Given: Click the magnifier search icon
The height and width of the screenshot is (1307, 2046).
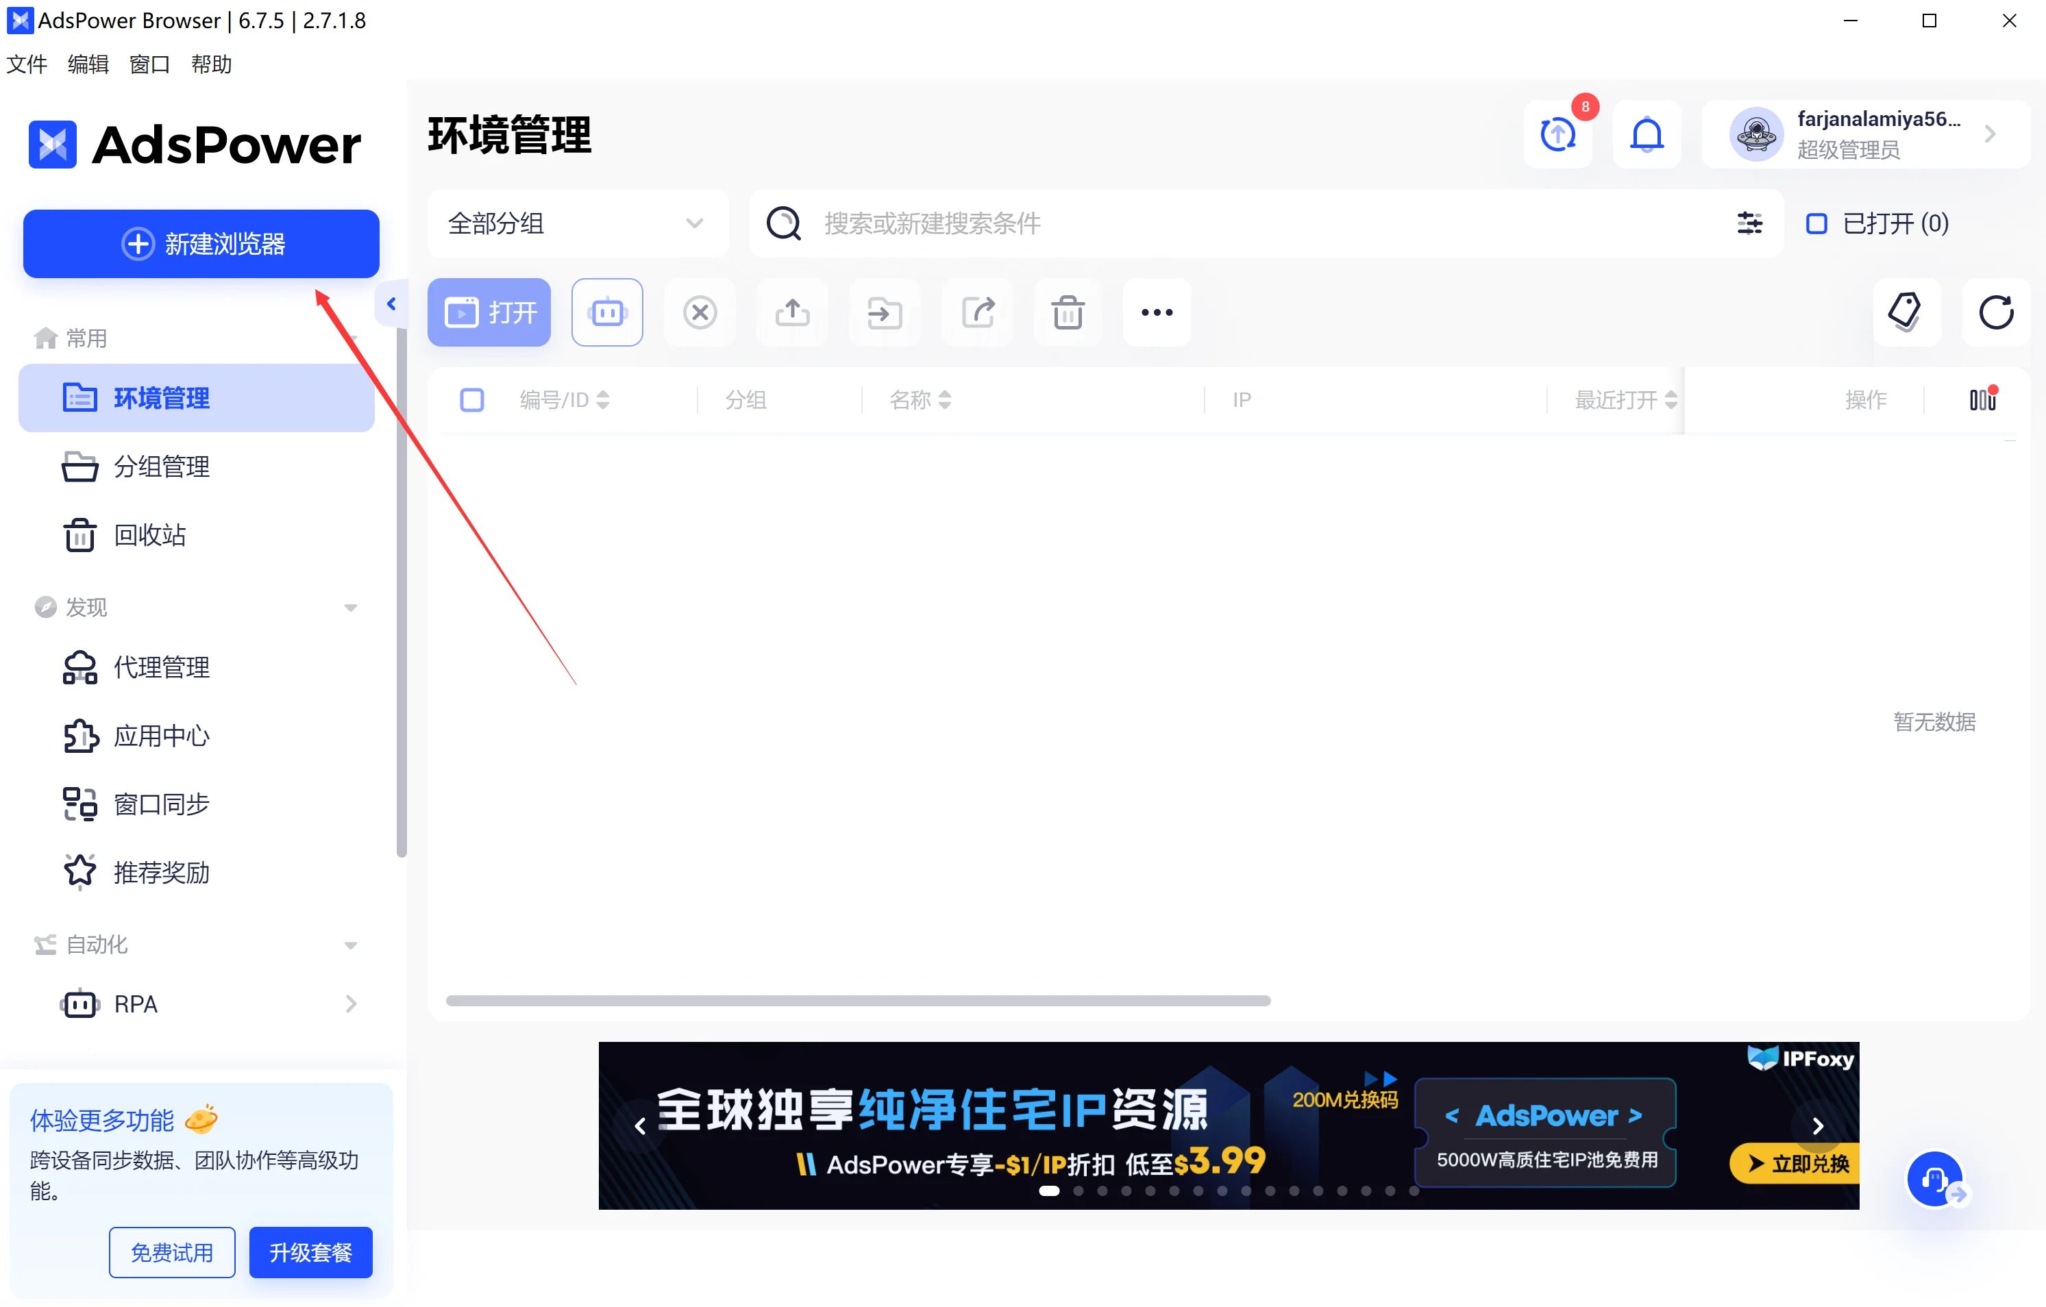Looking at the screenshot, I should click(783, 223).
